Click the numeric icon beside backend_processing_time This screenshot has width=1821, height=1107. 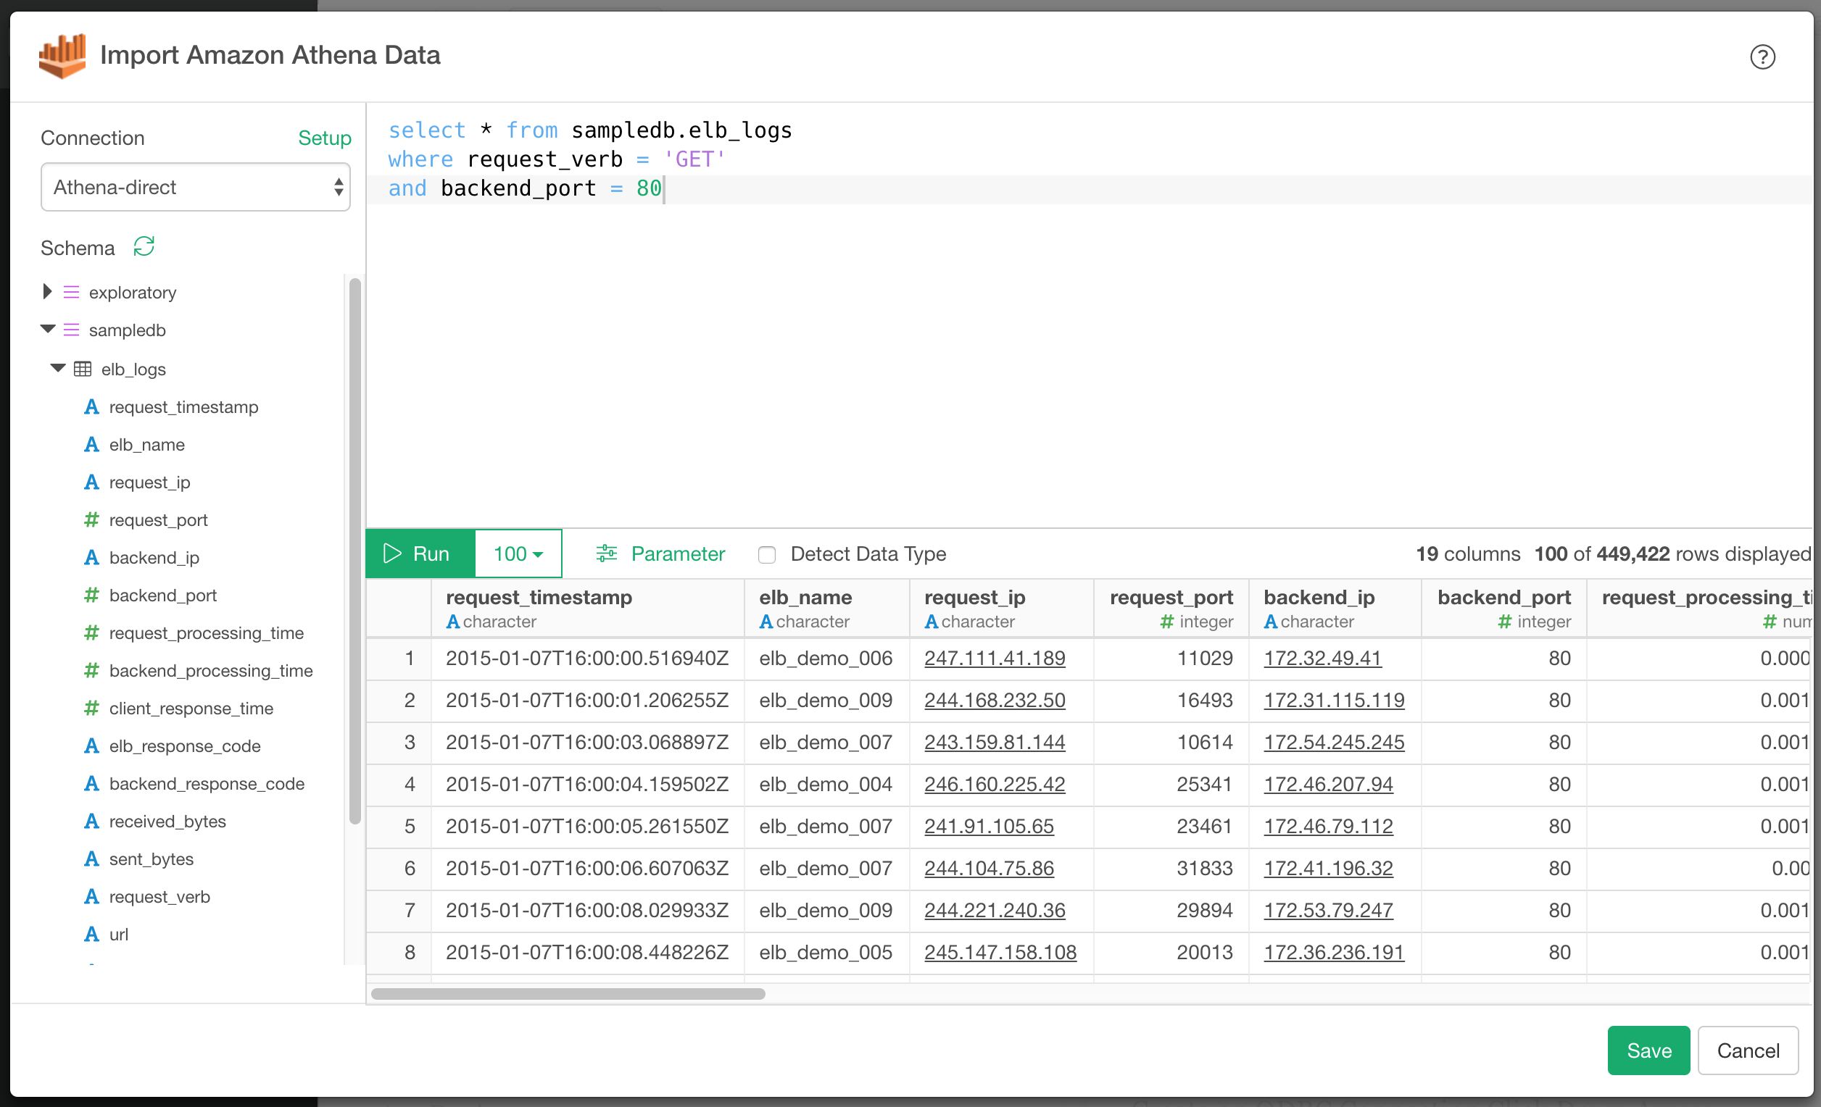pos(91,671)
